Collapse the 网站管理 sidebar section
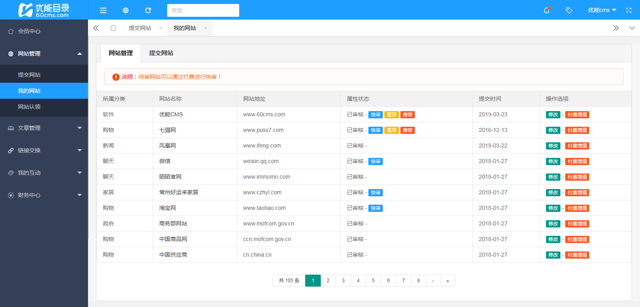 [44, 54]
